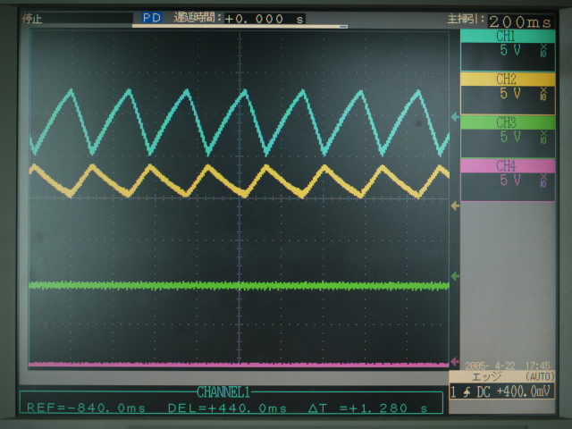This screenshot has width=572, height=429.
Task: Select the CH3 green channel header
Action: (506, 122)
